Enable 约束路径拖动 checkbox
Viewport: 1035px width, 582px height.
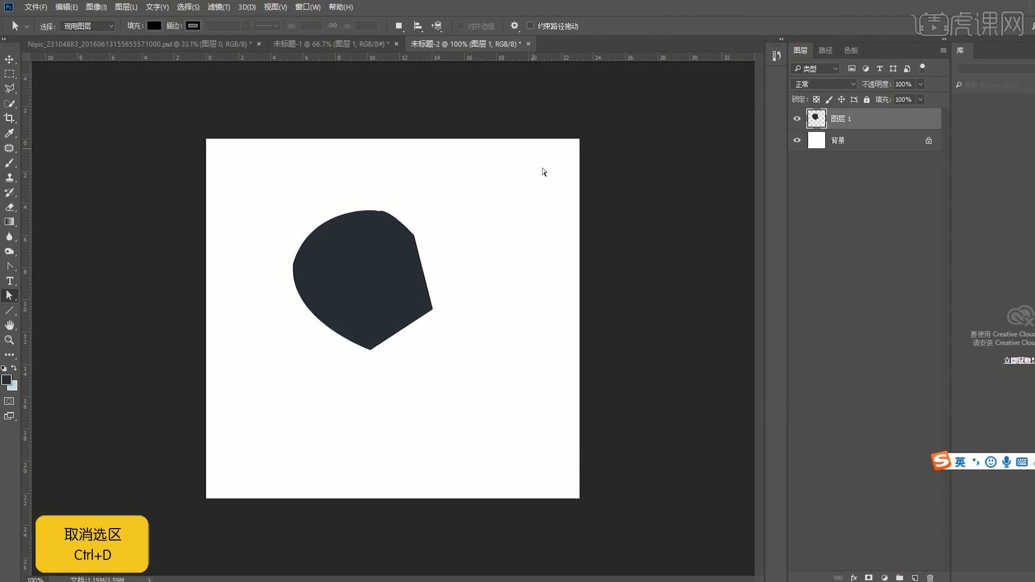coord(530,25)
